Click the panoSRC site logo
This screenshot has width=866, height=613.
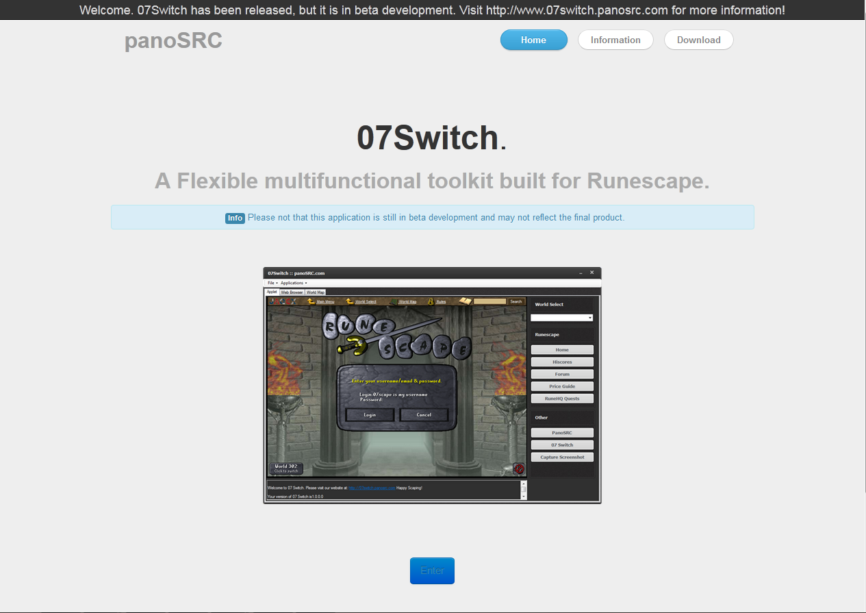(x=173, y=41)
